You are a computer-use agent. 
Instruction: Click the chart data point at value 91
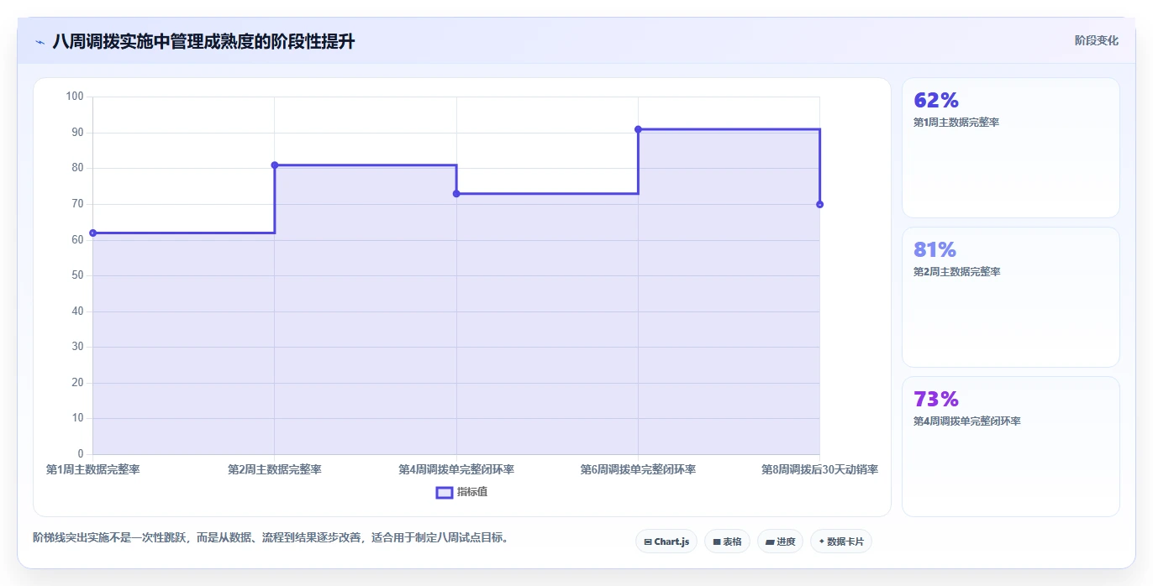point(638,129)
